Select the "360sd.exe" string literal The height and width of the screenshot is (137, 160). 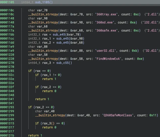104,22
